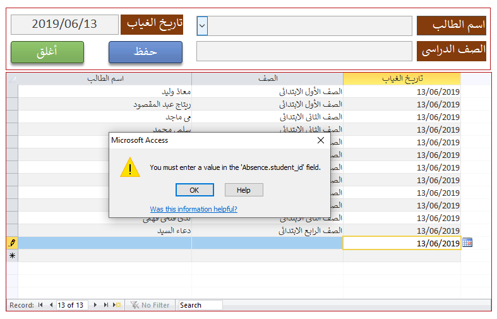Click Help button in the dialog
The width and height of the screenshot is (497, 319).
[244, 190]
